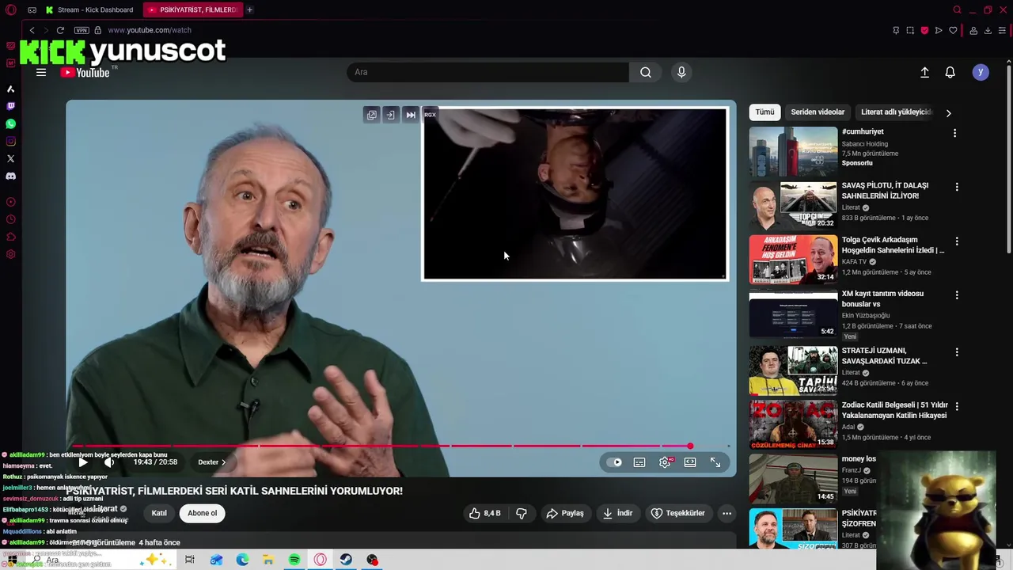Screen dimensions: 1013x570
Task: Toggle subtitles in the player
Action: 639,462
